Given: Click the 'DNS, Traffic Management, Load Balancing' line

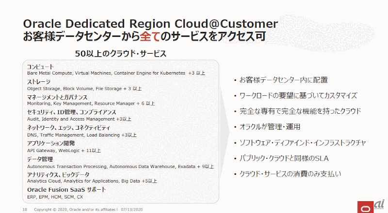Looking at the screenshot, I should point(82,135).
